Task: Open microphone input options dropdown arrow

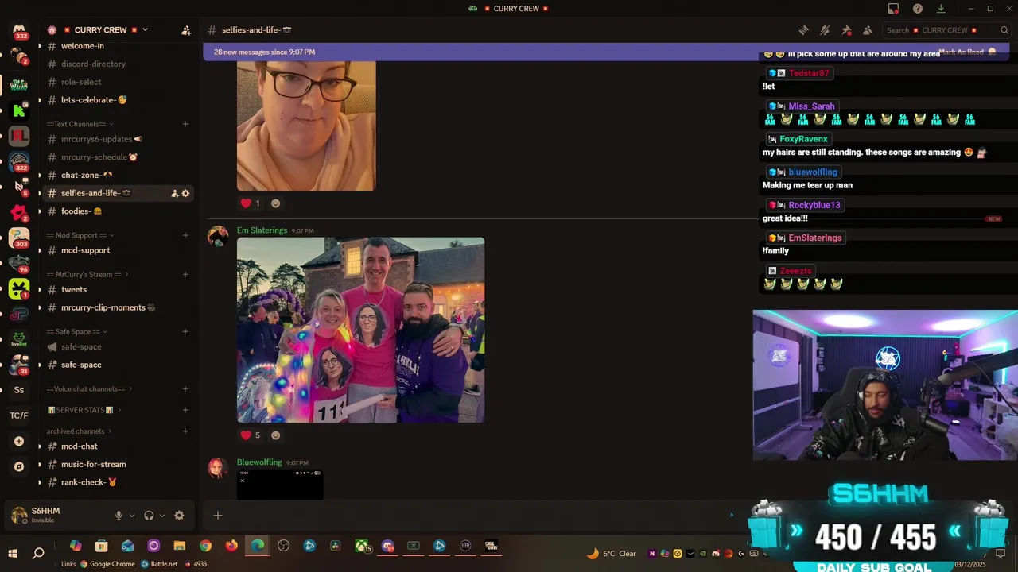Action: point(131,515)
